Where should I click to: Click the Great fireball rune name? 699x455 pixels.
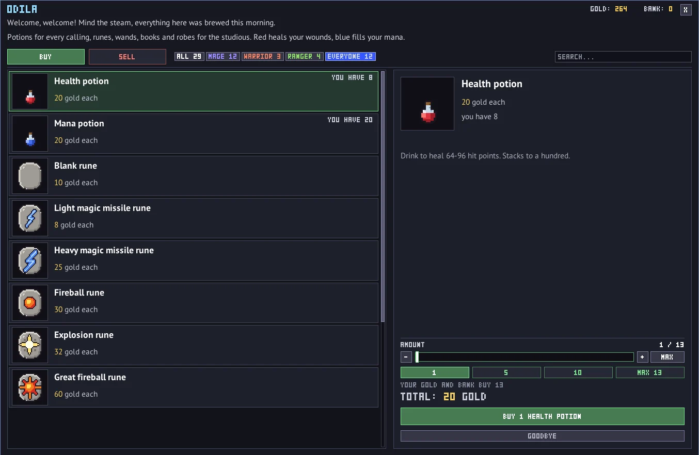pyautogui.click(x=90, y=377)
